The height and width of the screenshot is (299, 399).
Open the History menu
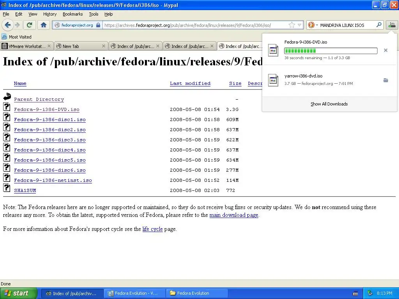pos(49,14)
